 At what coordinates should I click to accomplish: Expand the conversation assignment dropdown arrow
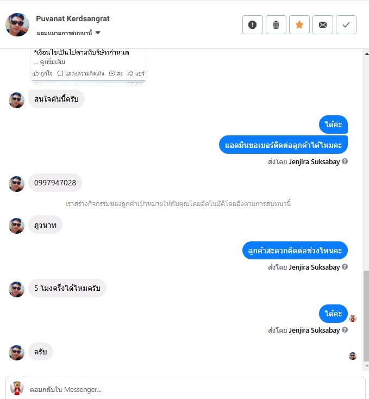(98, 33)
